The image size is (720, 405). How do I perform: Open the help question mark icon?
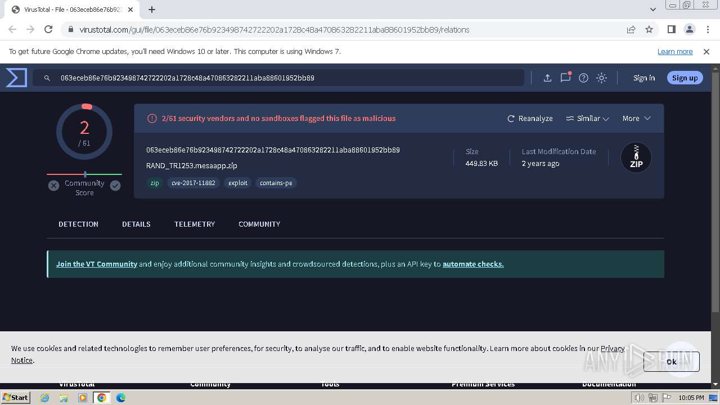coord(583,78)
